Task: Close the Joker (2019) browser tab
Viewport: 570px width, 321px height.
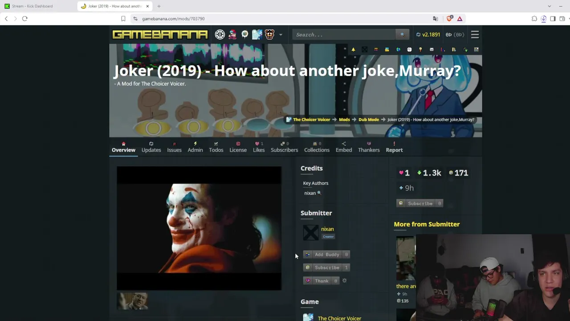Action: [x=147, y=6]
